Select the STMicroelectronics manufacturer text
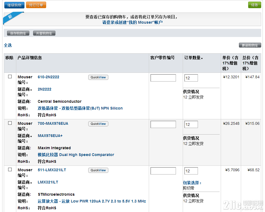 coord(56,194)
